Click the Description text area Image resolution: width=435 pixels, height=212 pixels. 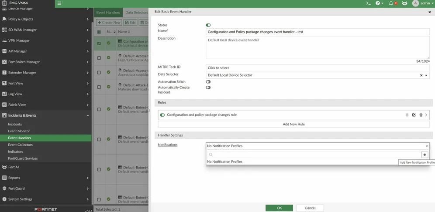318,47
